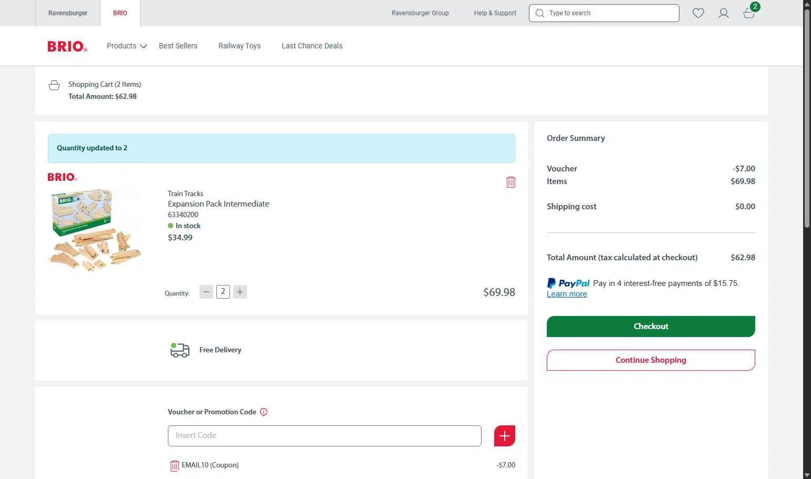Select the BRIO tab
This screenshot has width=811, height=479.
point(120,13)
